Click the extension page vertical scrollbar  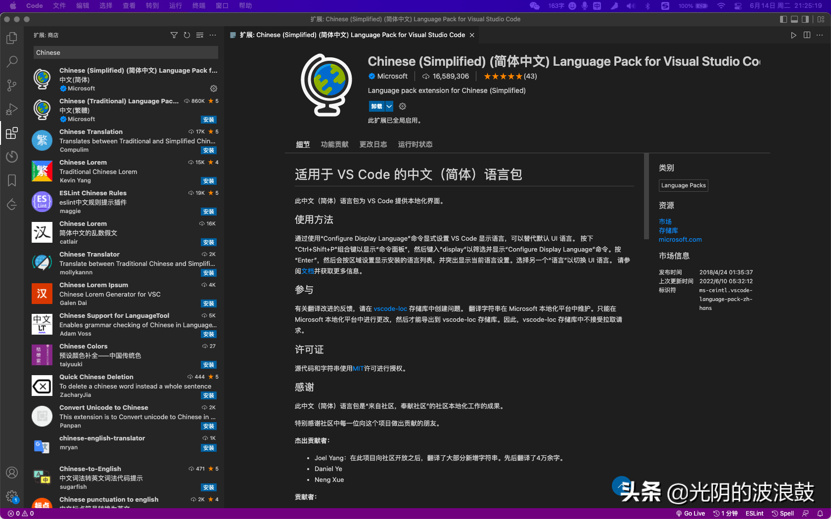646,196
